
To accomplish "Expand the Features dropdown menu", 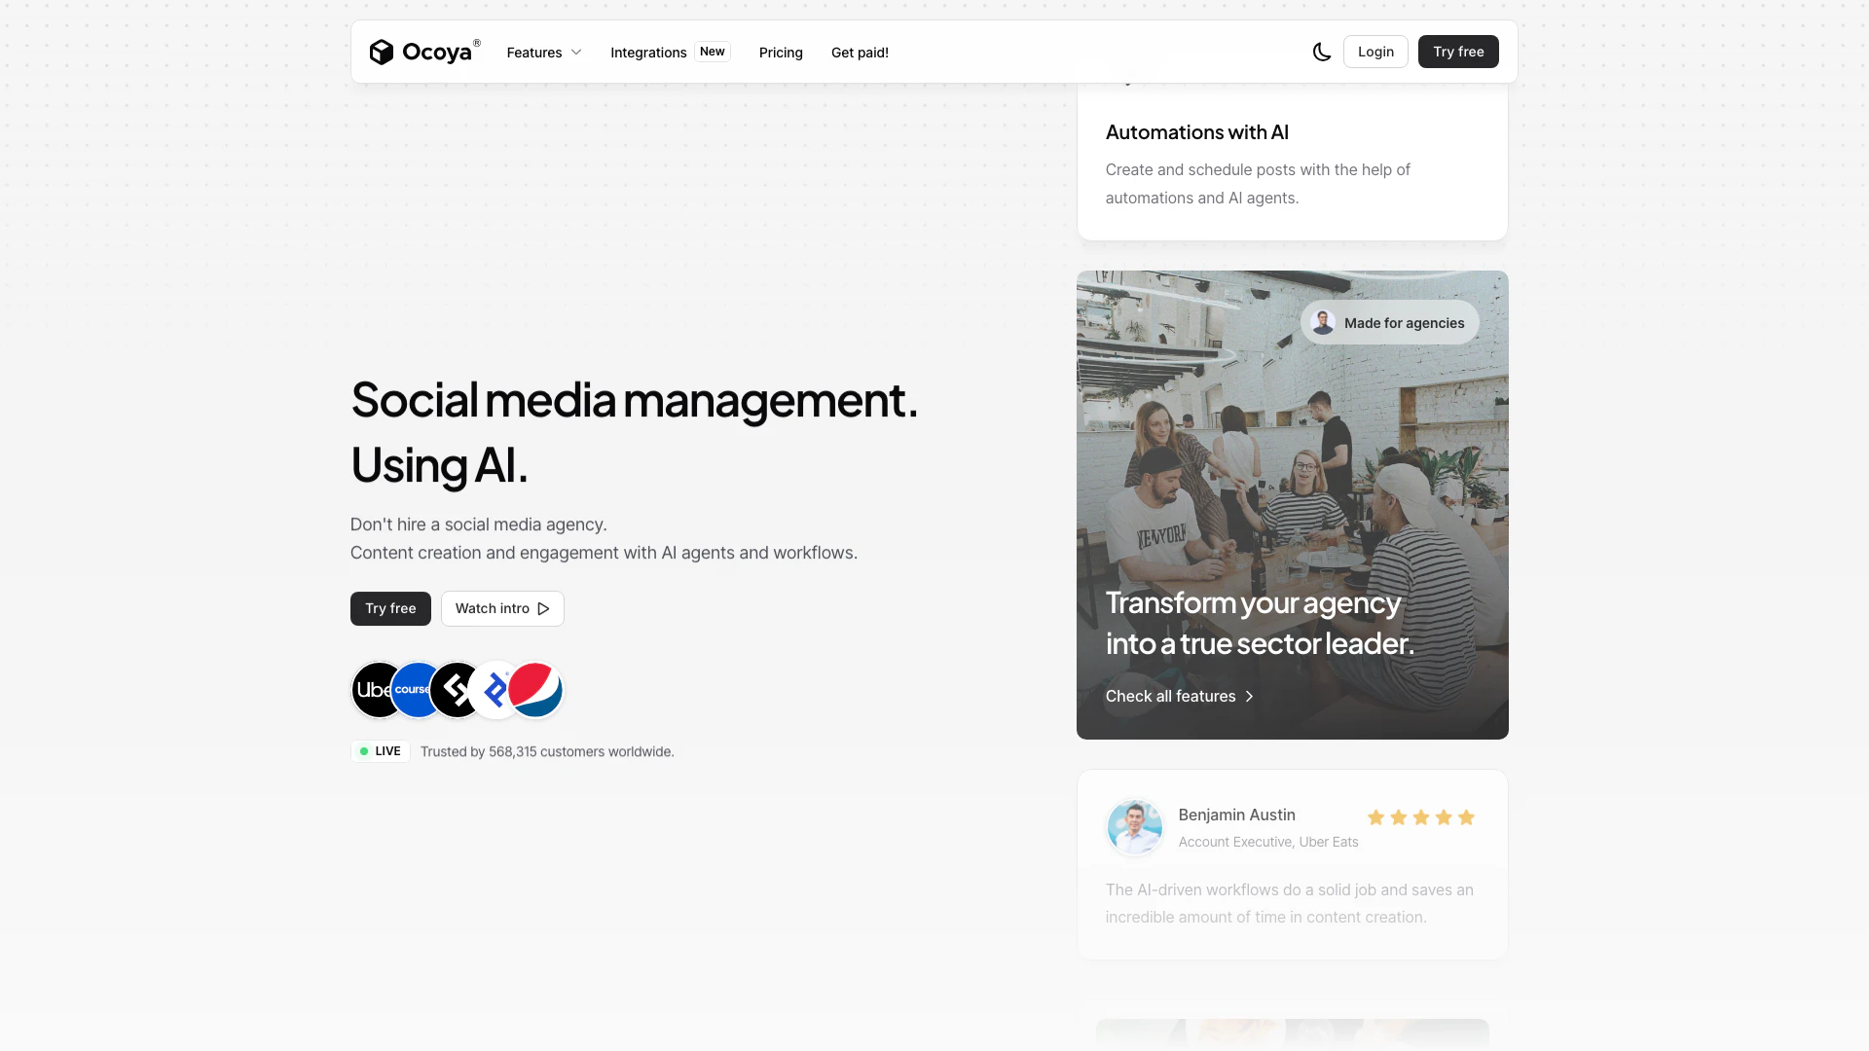I will click(544, 53).
